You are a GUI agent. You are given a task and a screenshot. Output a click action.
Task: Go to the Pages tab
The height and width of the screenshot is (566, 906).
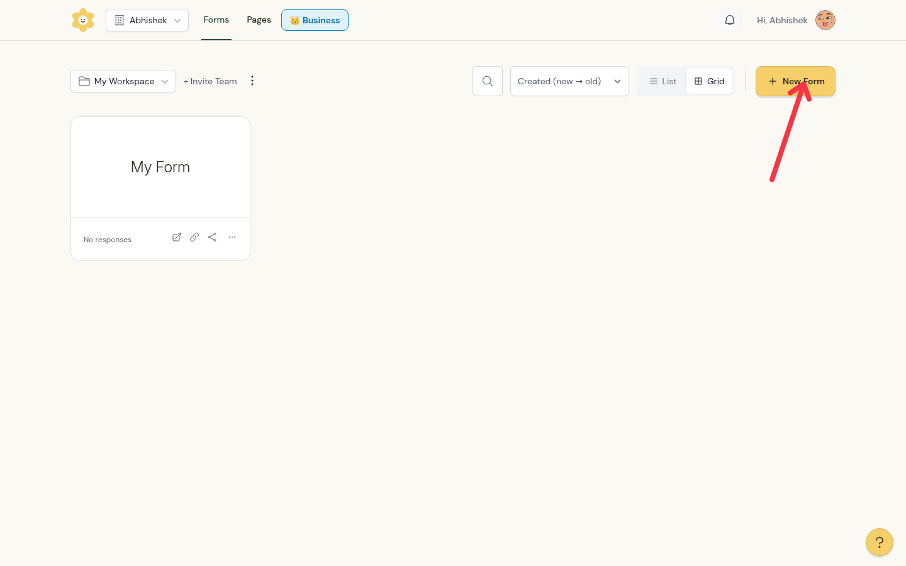click(259, 20)
